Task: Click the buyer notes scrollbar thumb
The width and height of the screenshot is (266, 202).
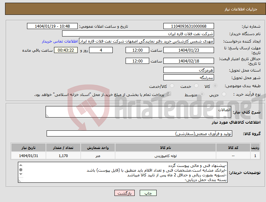Action: (x=21, y=170)
